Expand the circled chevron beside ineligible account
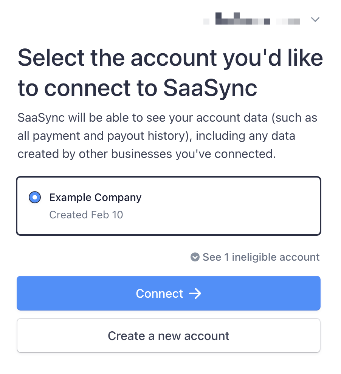Image resolution: width=341 pixels, height=374 pixels. tap(195, 257)
